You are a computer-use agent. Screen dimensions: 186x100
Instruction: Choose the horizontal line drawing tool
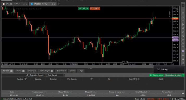click(x=183, y=21)
